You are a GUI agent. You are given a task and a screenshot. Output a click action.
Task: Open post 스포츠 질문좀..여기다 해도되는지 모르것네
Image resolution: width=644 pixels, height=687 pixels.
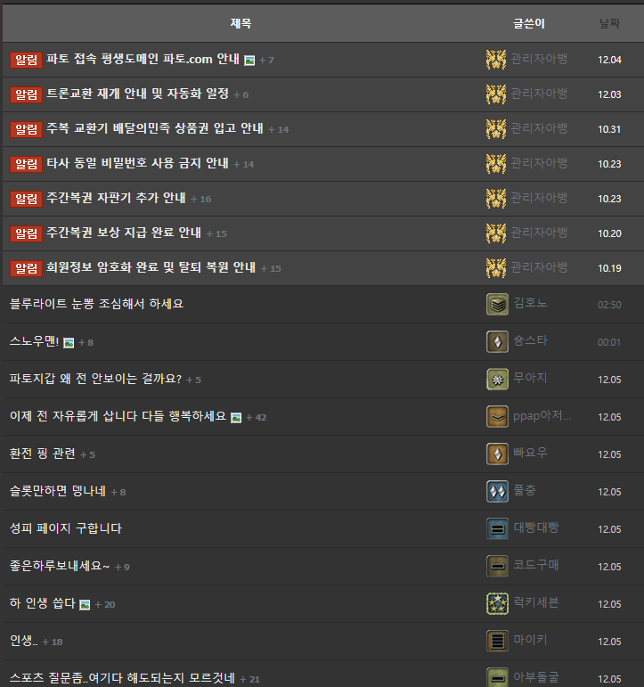click(122, 679)
